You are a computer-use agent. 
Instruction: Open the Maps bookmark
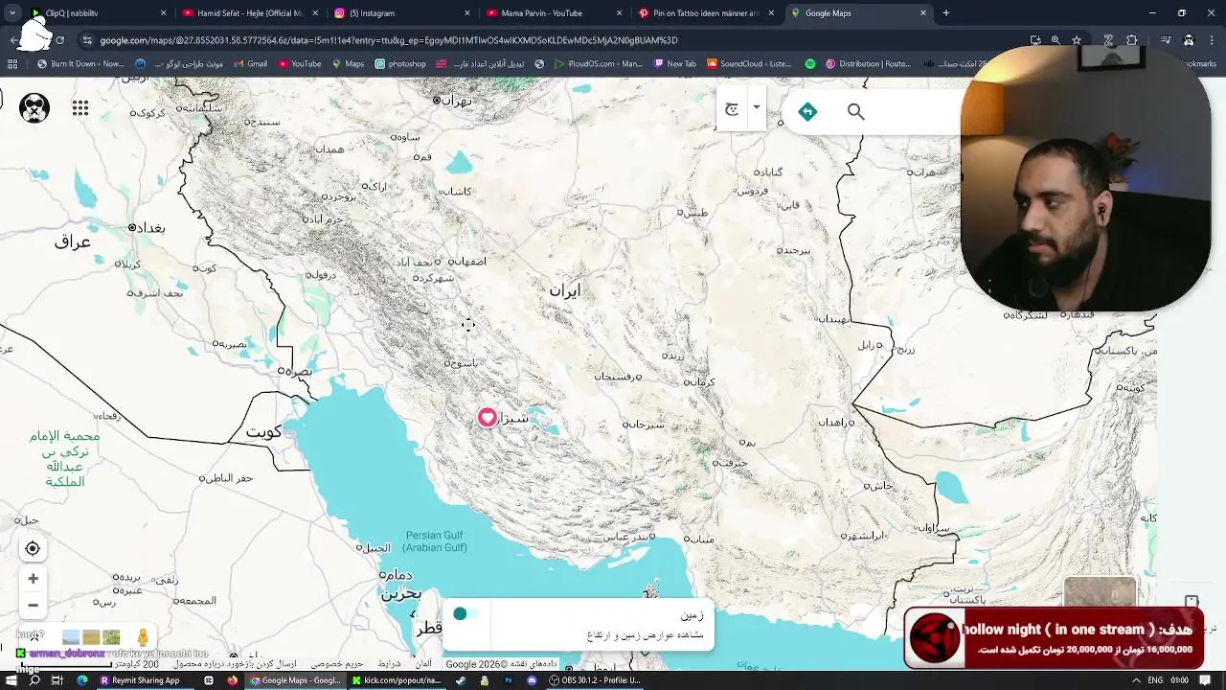[x=348, y=64]
